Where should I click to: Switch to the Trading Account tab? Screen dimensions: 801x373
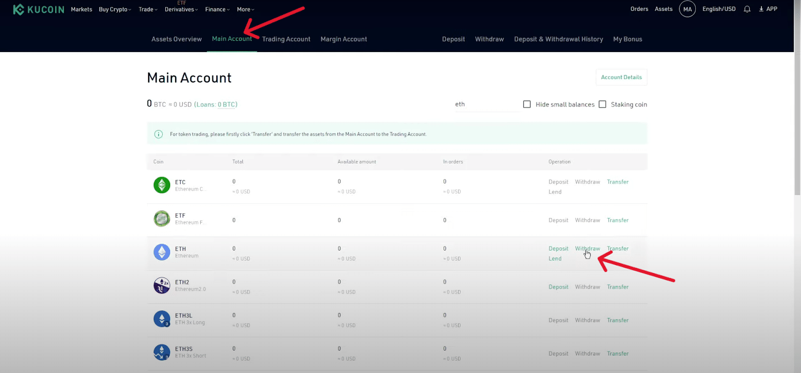[286, 39]
